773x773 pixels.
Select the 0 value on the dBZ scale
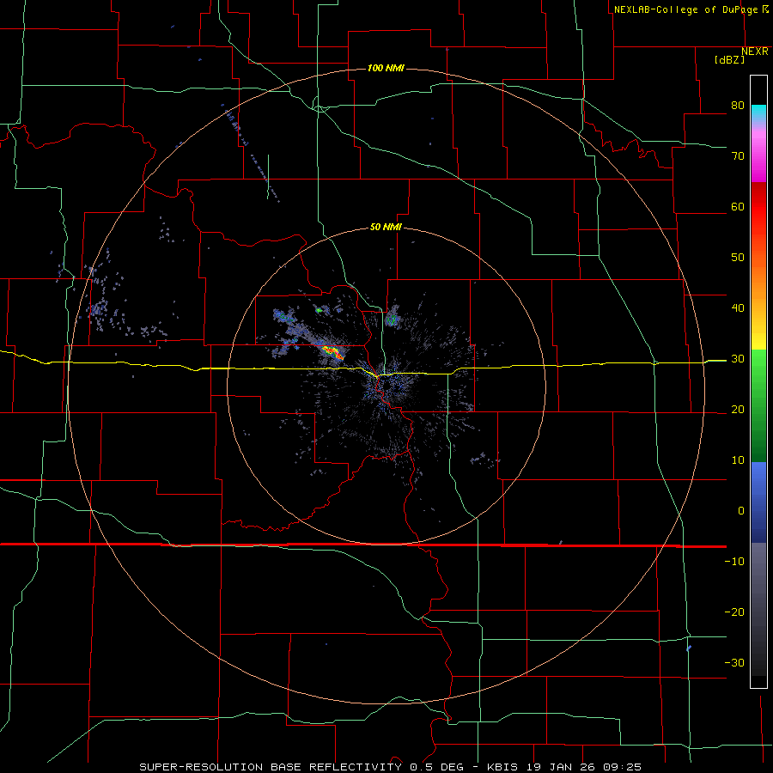[x=741, y=511]
